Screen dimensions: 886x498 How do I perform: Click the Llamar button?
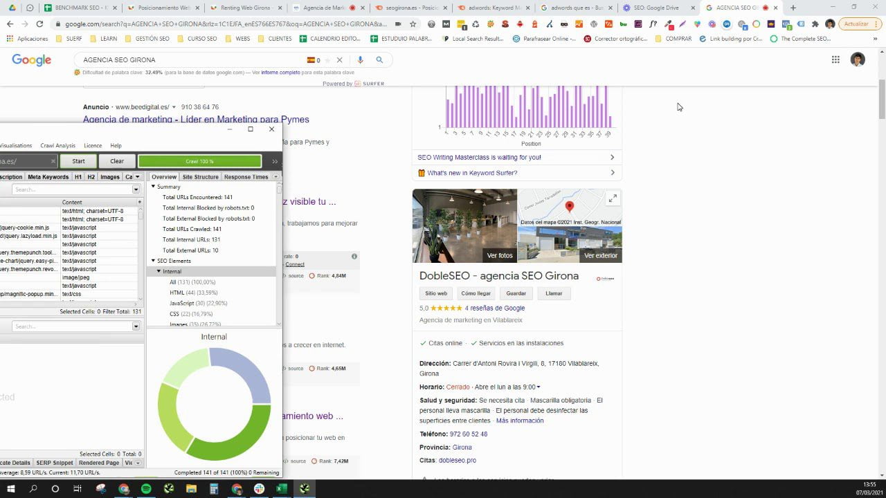pos(554,293)
